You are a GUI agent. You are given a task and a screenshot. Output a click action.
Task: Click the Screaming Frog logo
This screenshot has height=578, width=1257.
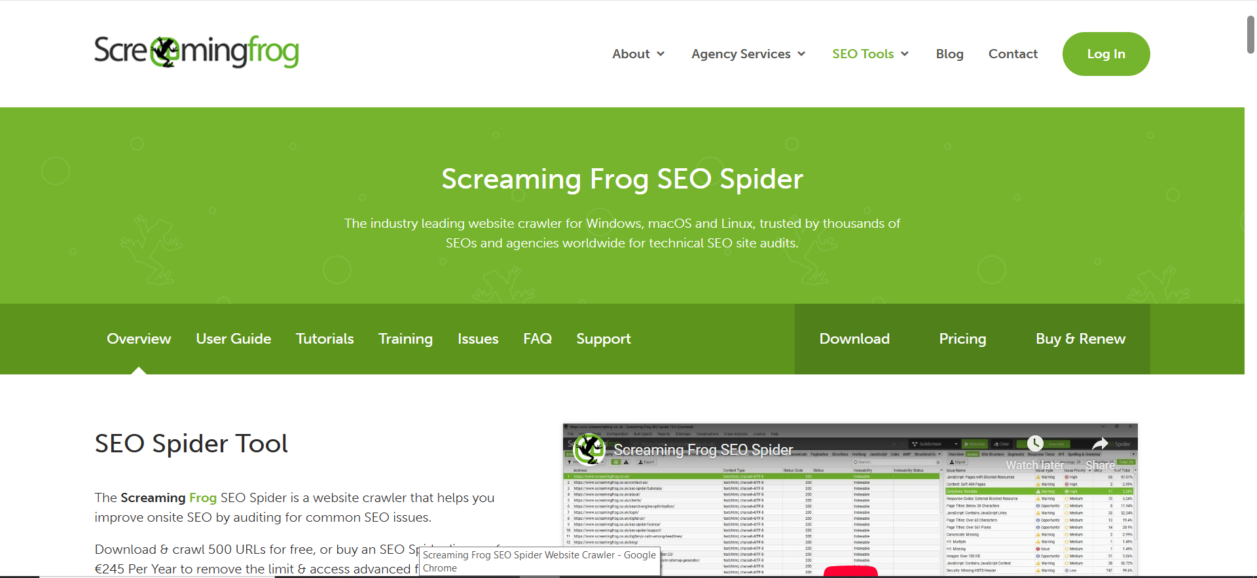point(196,52)
